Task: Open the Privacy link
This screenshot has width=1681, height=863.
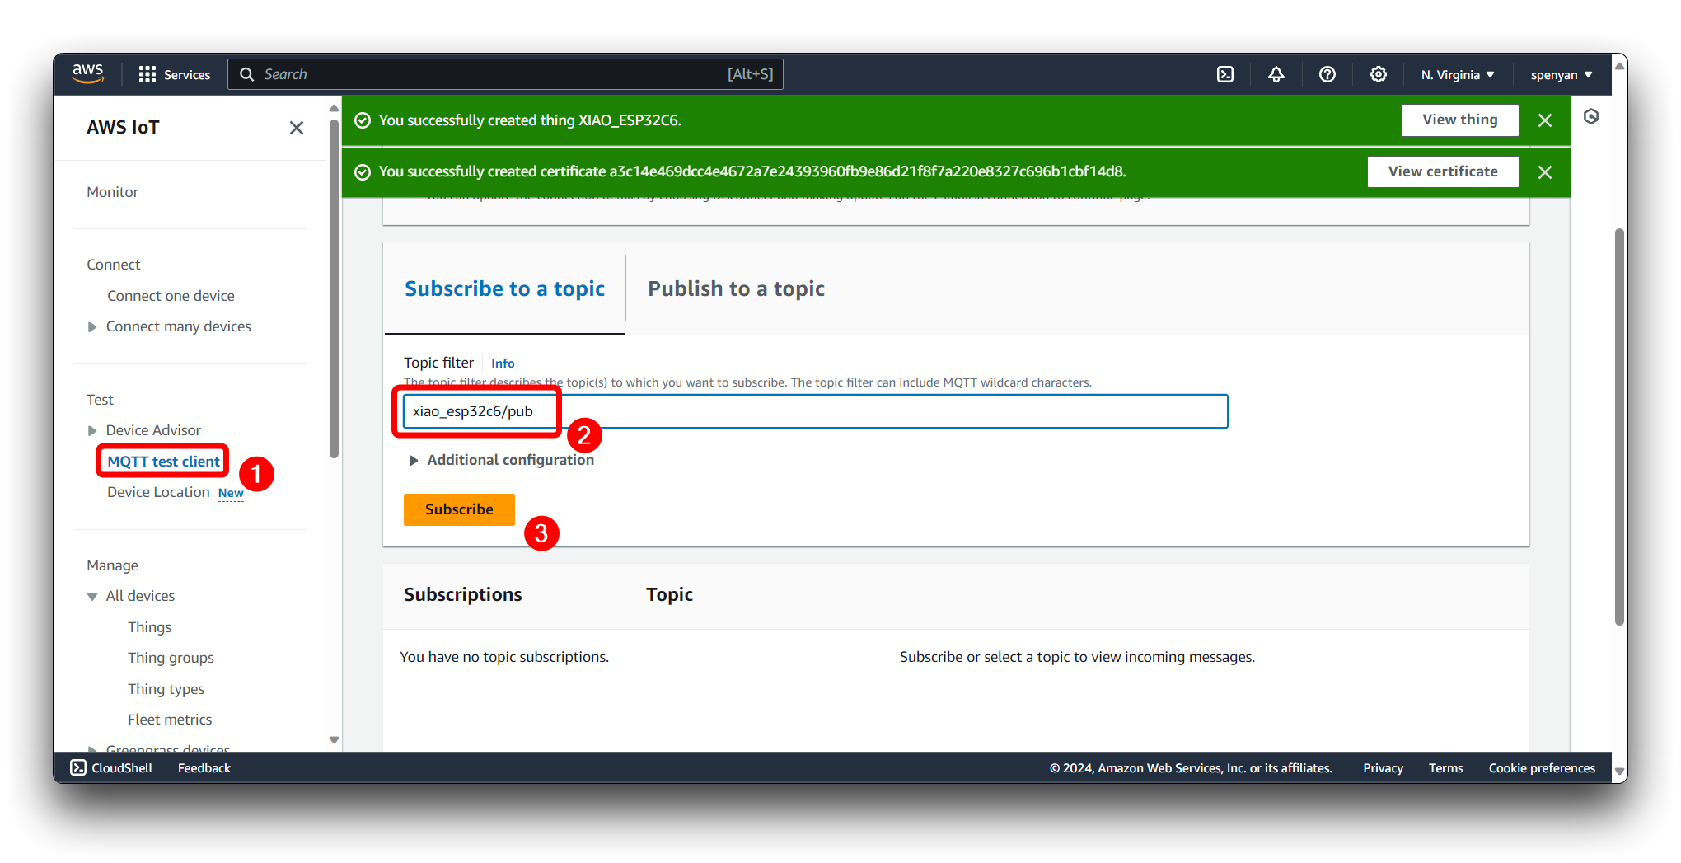Action: point(1383,768)
